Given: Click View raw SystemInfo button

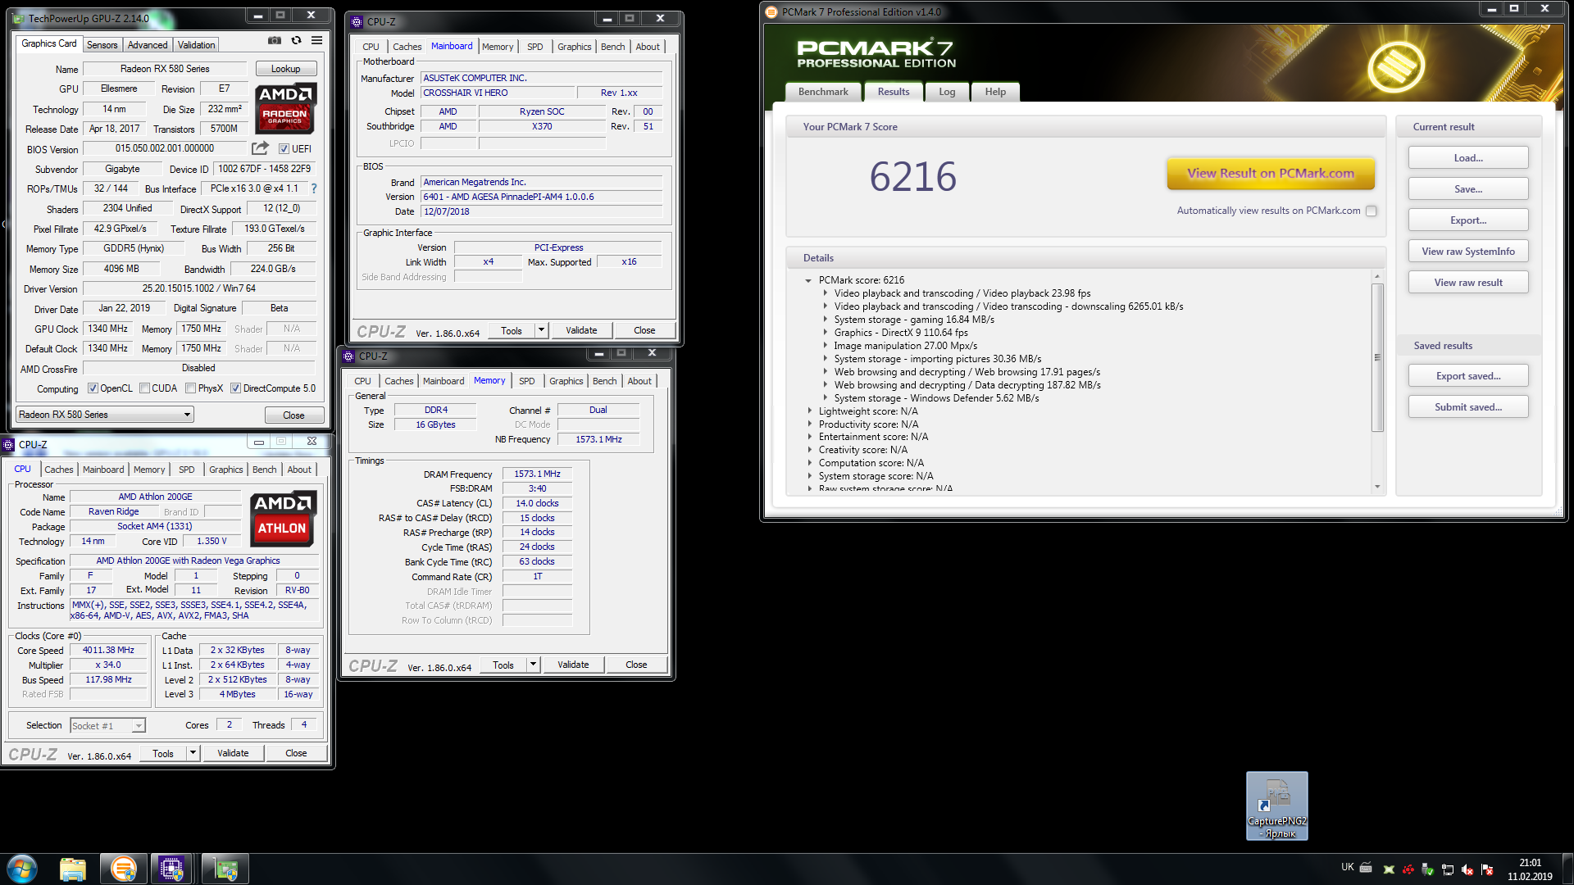Looking at the screenshot, I should (1467, 252).
